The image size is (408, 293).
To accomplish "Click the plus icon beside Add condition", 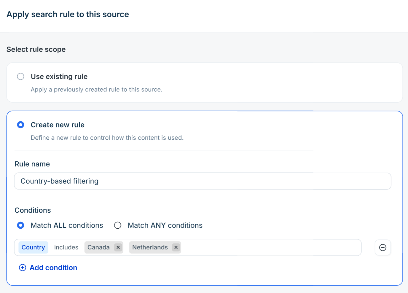I will 23,268.
